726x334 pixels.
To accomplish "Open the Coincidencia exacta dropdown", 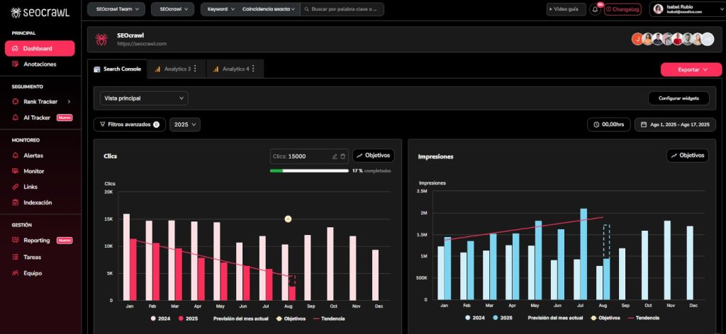I will (x=269, y=9).
